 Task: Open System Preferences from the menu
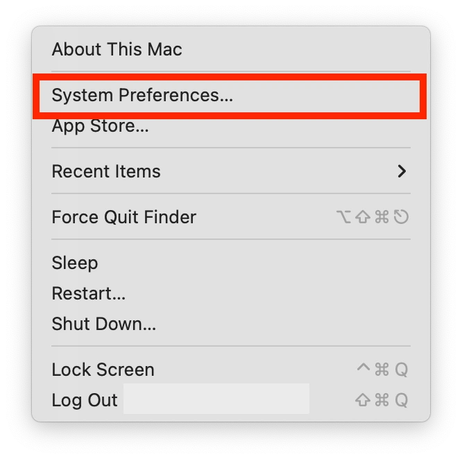click(231, 96)
